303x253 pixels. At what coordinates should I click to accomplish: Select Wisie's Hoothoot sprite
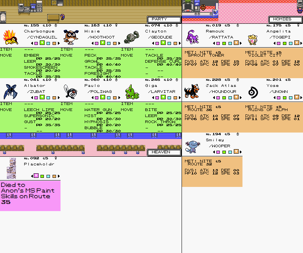(71, 37)
